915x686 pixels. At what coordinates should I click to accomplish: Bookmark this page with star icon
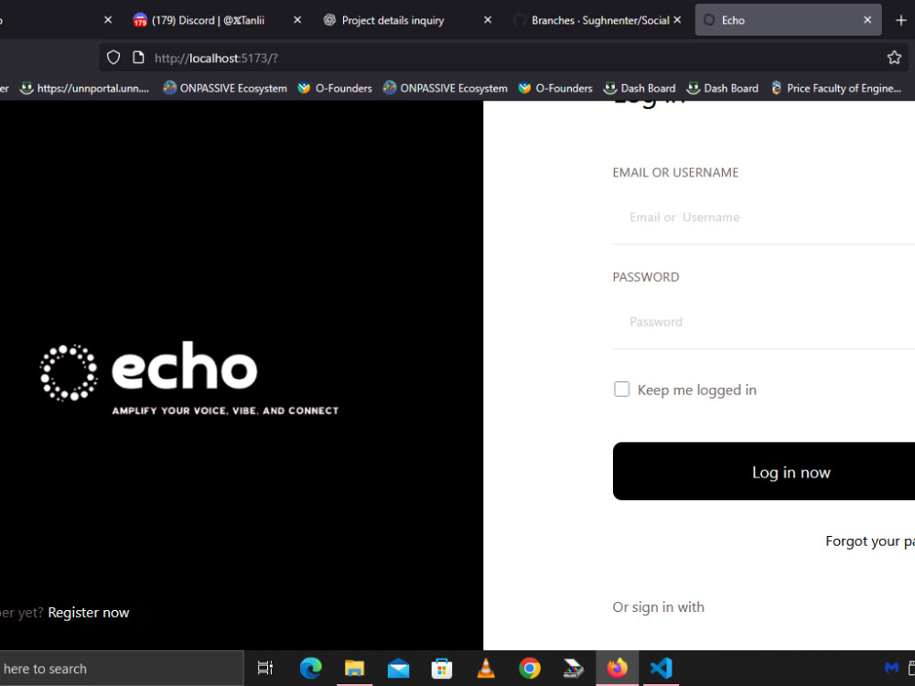(x=894, y=58)
